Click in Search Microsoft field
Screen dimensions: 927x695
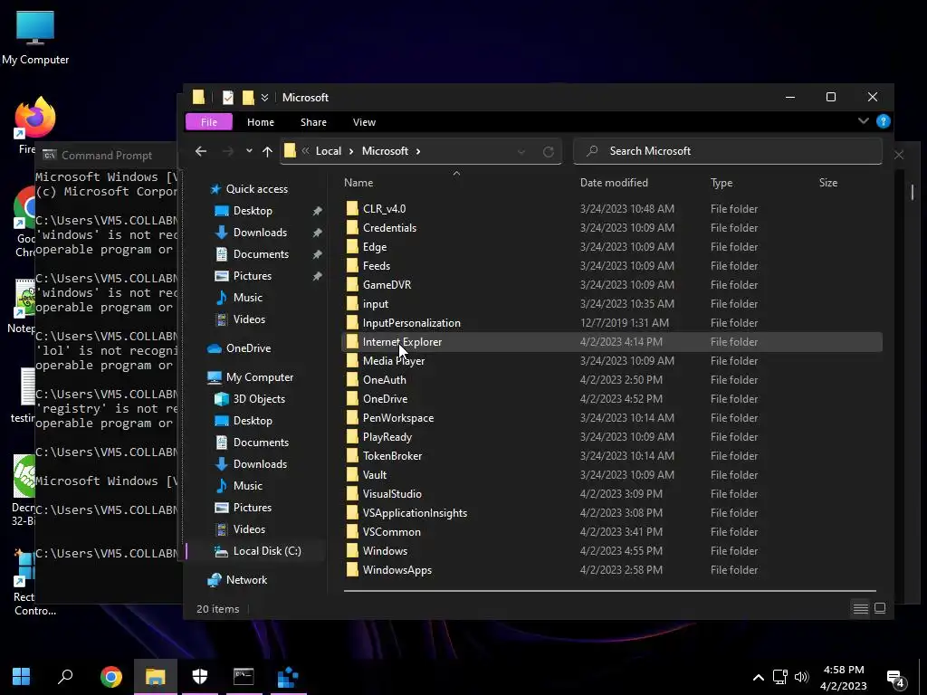728,151
